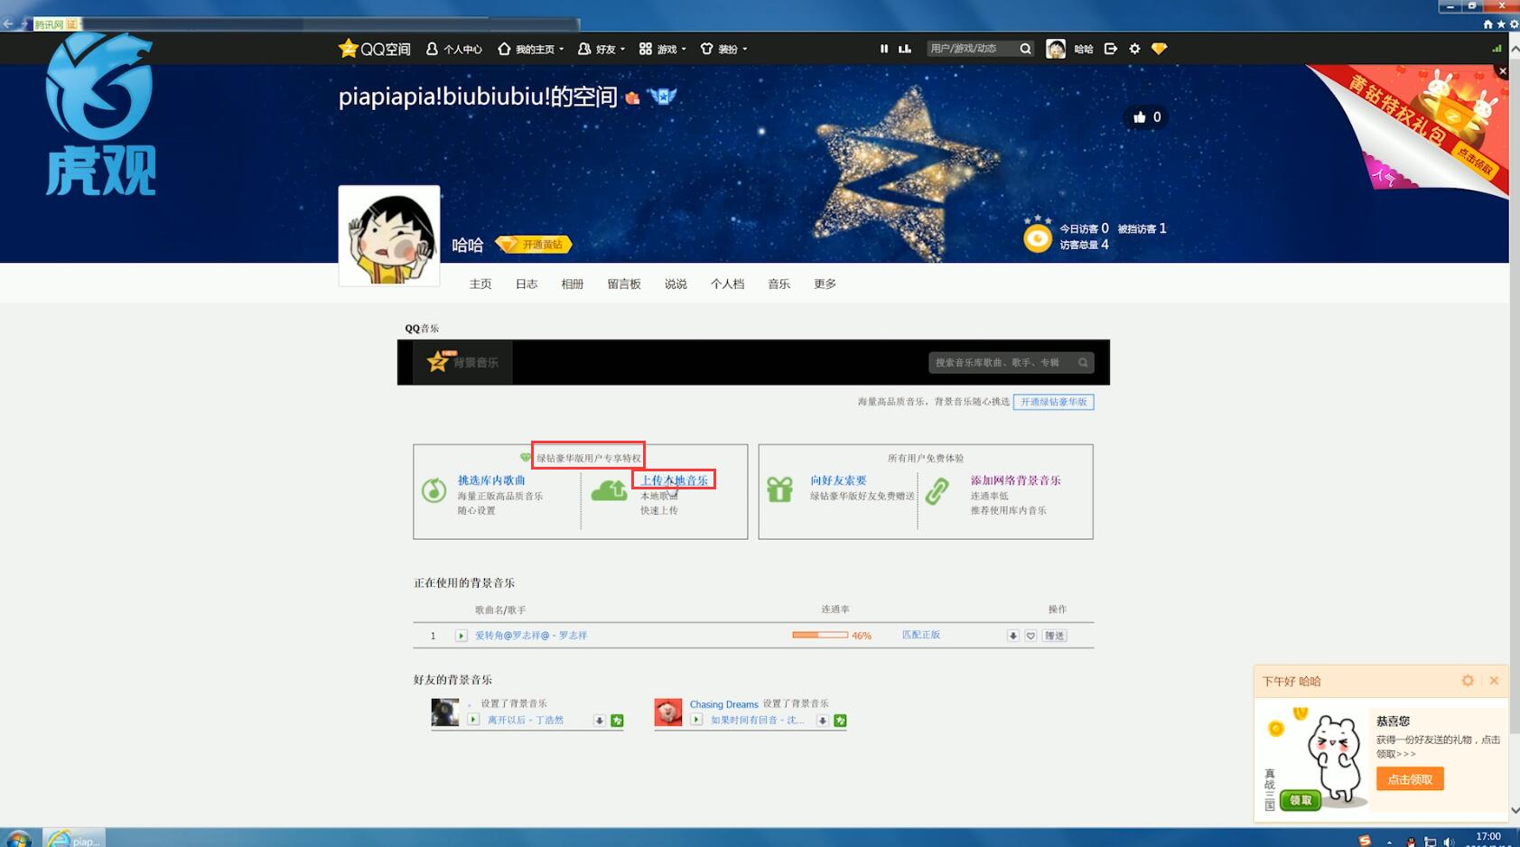Screen dimensions: 1520x847
Task: Play the friend's song 离开以后 - 丁浩然
Action: (x=473, y=720)
